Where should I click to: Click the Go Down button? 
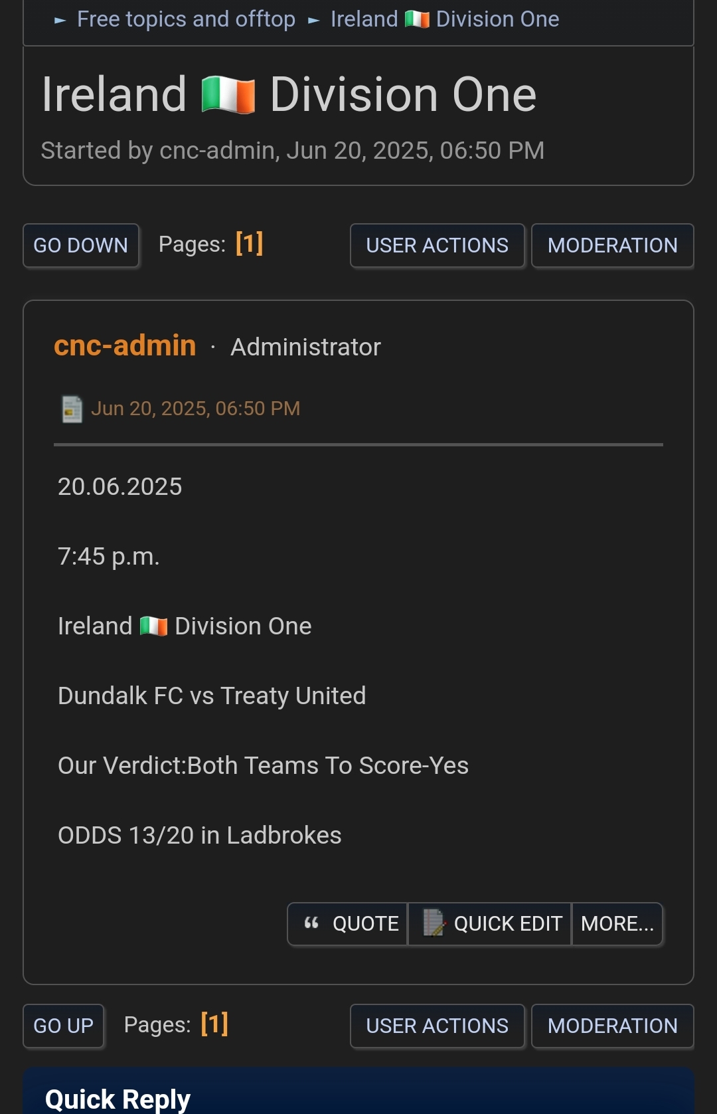[x=81, y=246]
